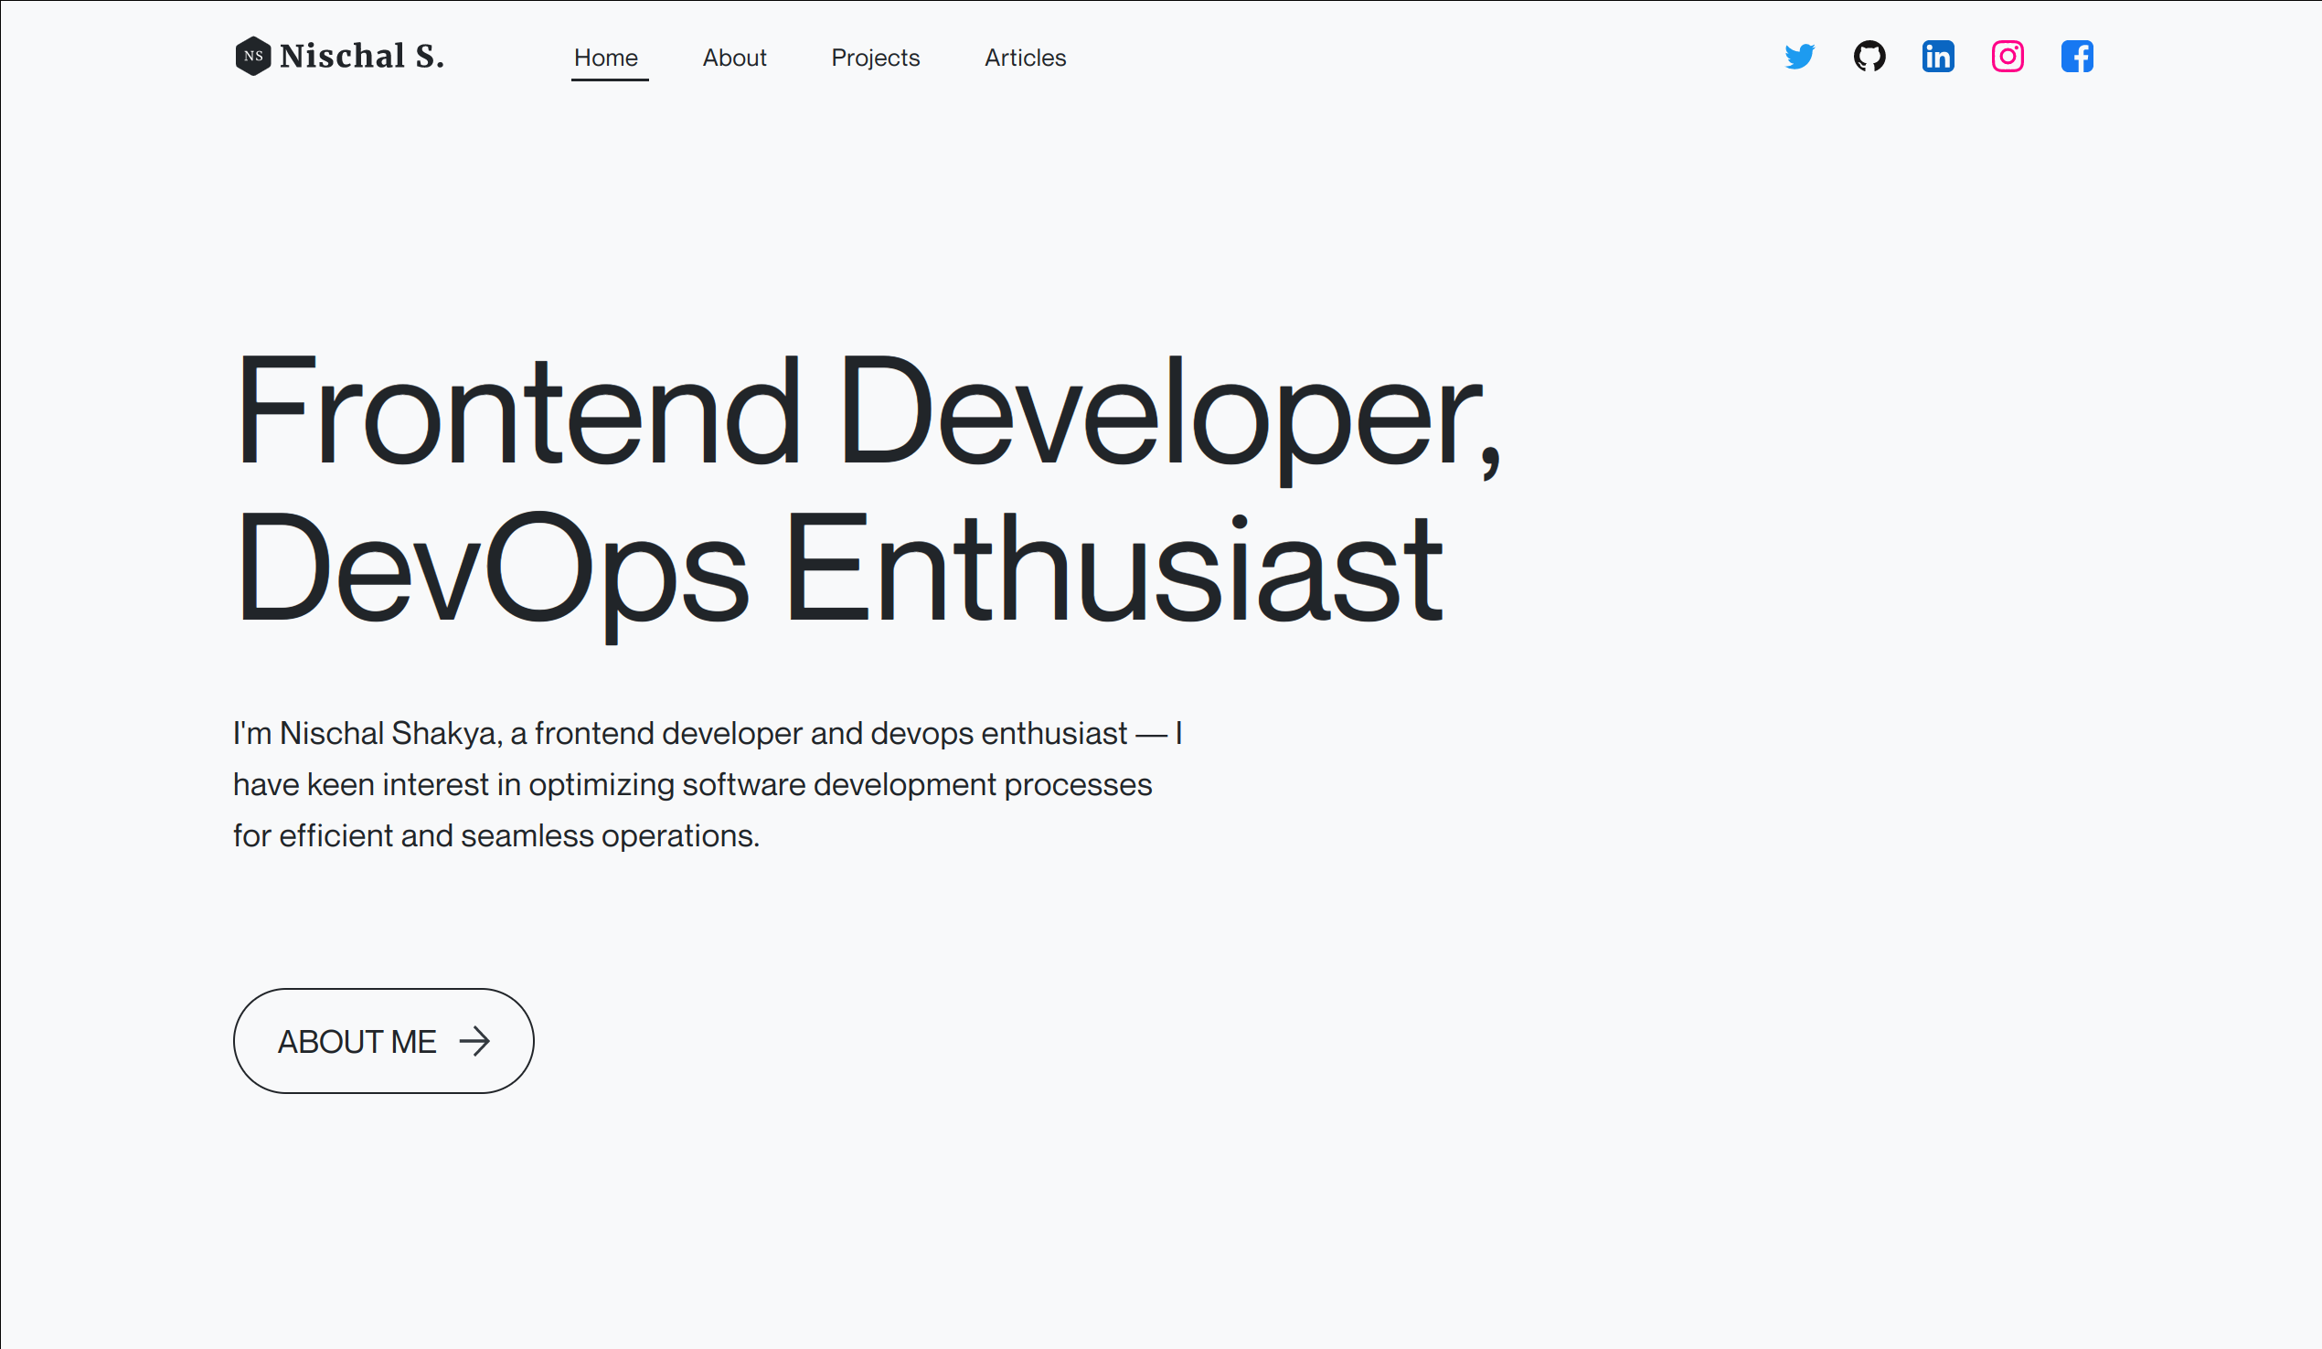Image resolution: width=2322 pixels, height=1349 pixels.
Task: Open the LinkedIn profile icon
Action: 1938,58
